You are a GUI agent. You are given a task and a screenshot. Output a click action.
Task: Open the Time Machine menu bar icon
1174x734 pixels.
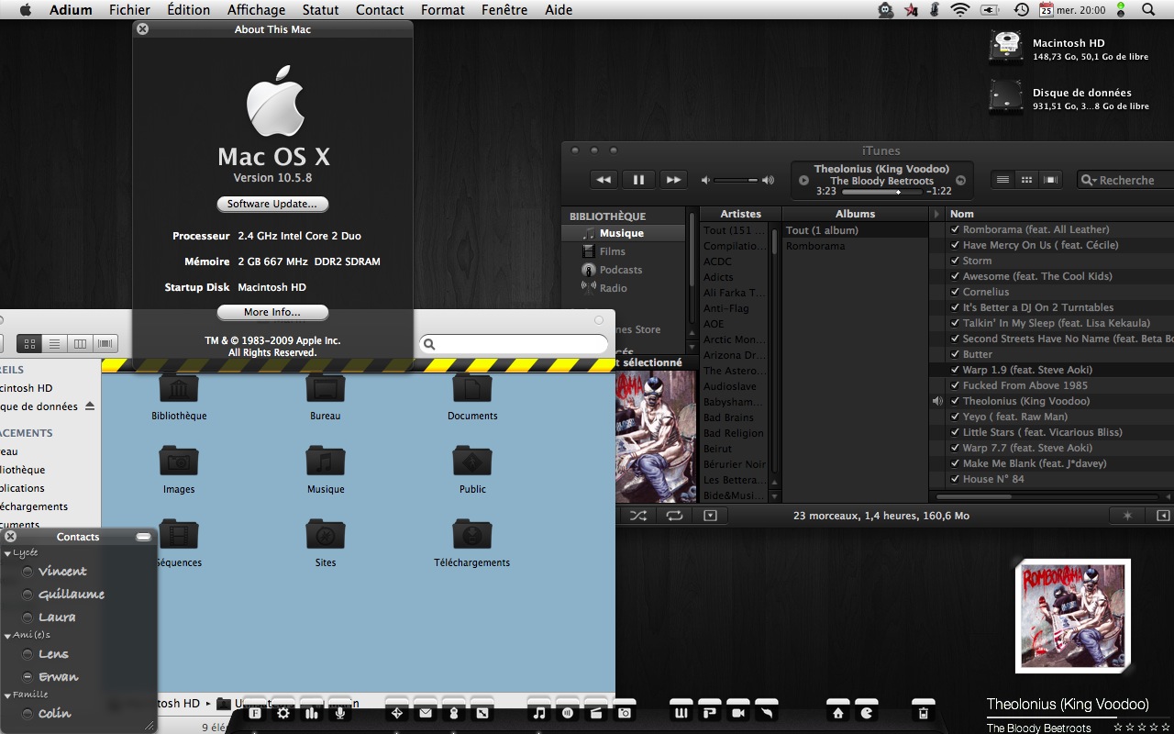click(x=1021, y=10)
